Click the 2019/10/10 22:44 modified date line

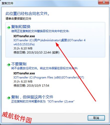[36, 52]
